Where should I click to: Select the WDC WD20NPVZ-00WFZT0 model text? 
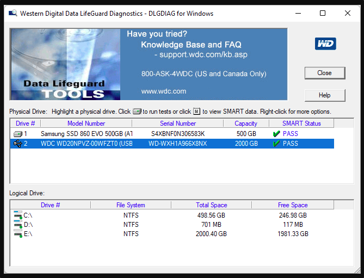(87, 144)
